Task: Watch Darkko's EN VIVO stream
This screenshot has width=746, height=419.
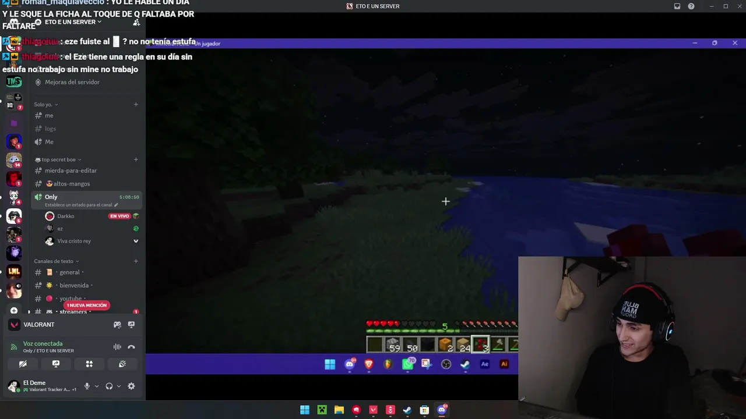Action: (x=119, y=216)
